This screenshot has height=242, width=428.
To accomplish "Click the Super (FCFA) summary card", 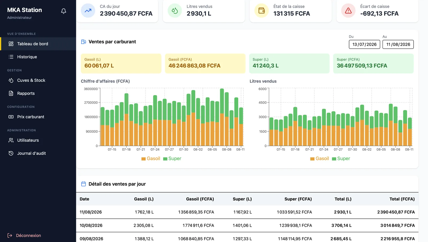I will tap(373, 64).
